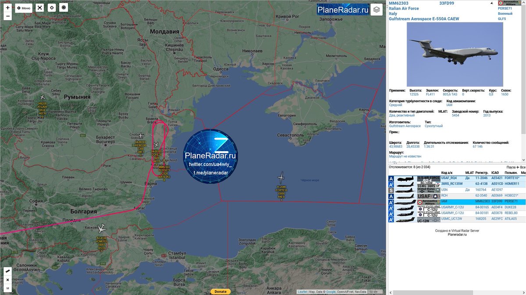This screenshot has height=295, width=526.
Task: Click the UC-12W operator flag icon
Action: pos(429,219)
